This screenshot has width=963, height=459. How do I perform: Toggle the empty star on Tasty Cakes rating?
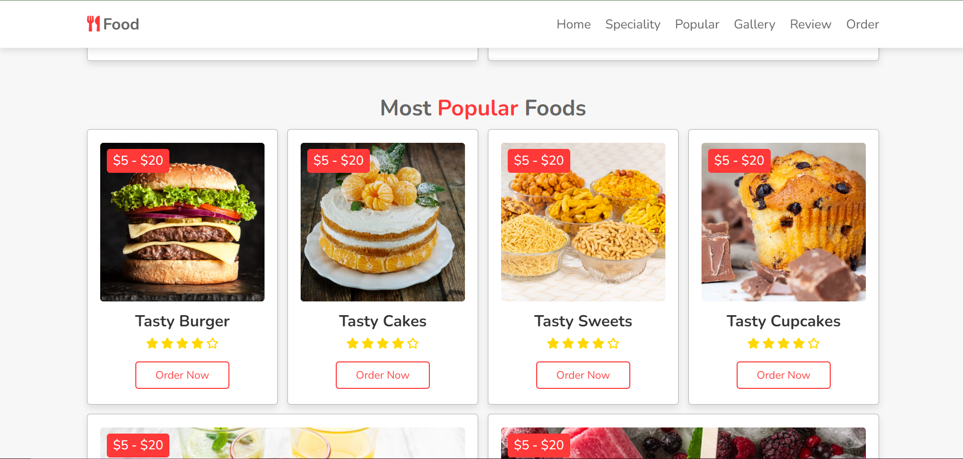coord(413,343)
